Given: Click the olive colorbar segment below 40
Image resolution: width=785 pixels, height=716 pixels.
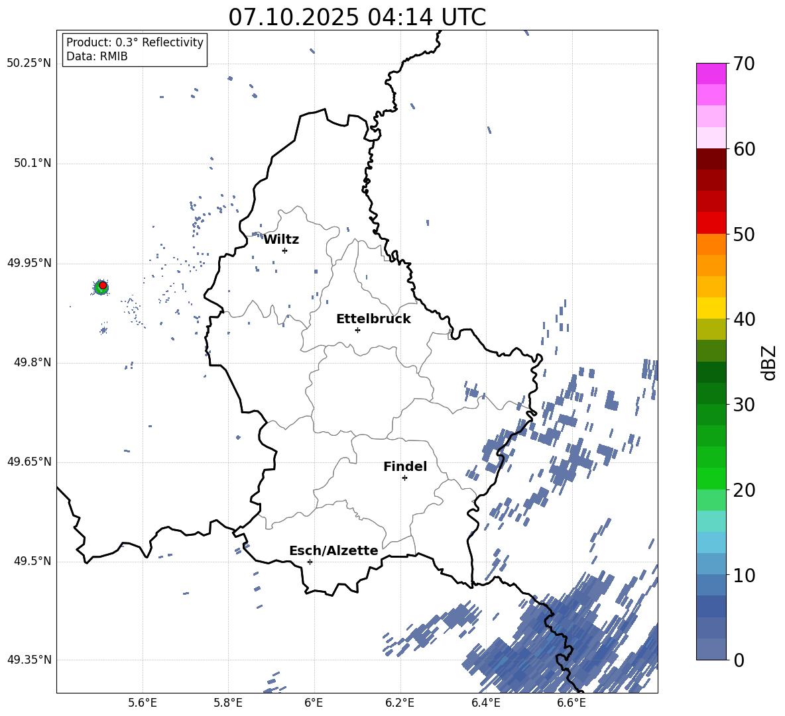Looking at the screenshot, I should (711, 329).
